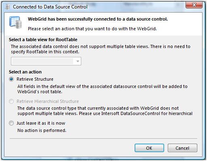Click the database icon in title bar
Image resolution: width=207 pixels, height=161 pixels.
(x=8, y=7)
